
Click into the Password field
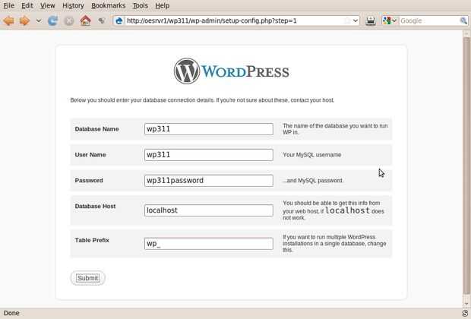[209, 181]
